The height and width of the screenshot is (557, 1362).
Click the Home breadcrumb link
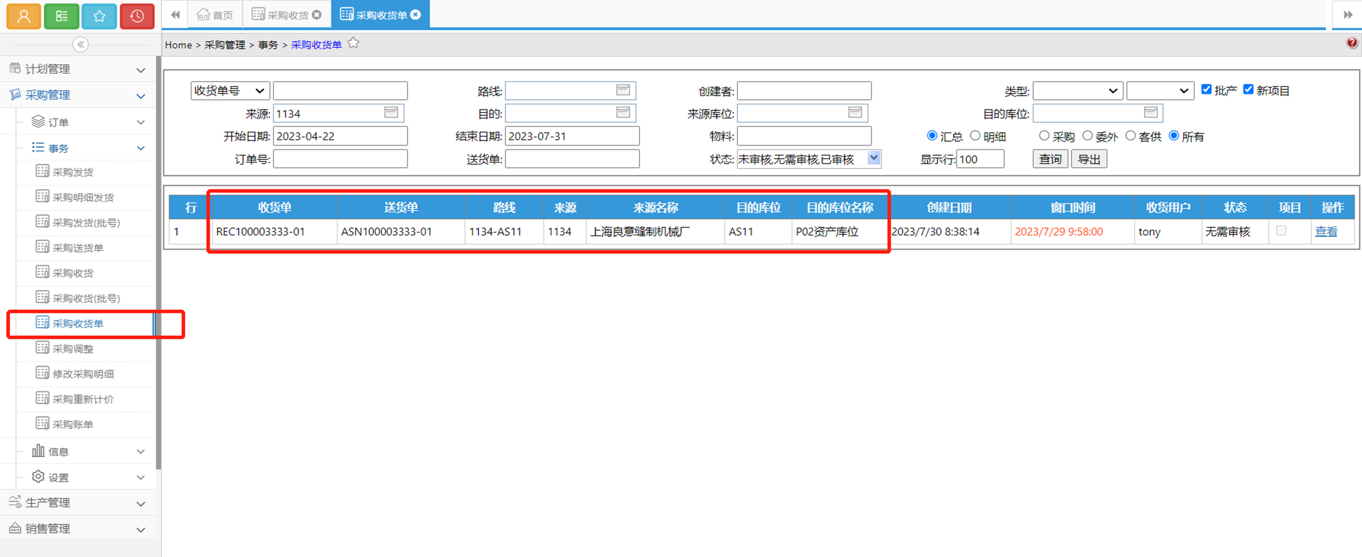(x=178, y=45)
